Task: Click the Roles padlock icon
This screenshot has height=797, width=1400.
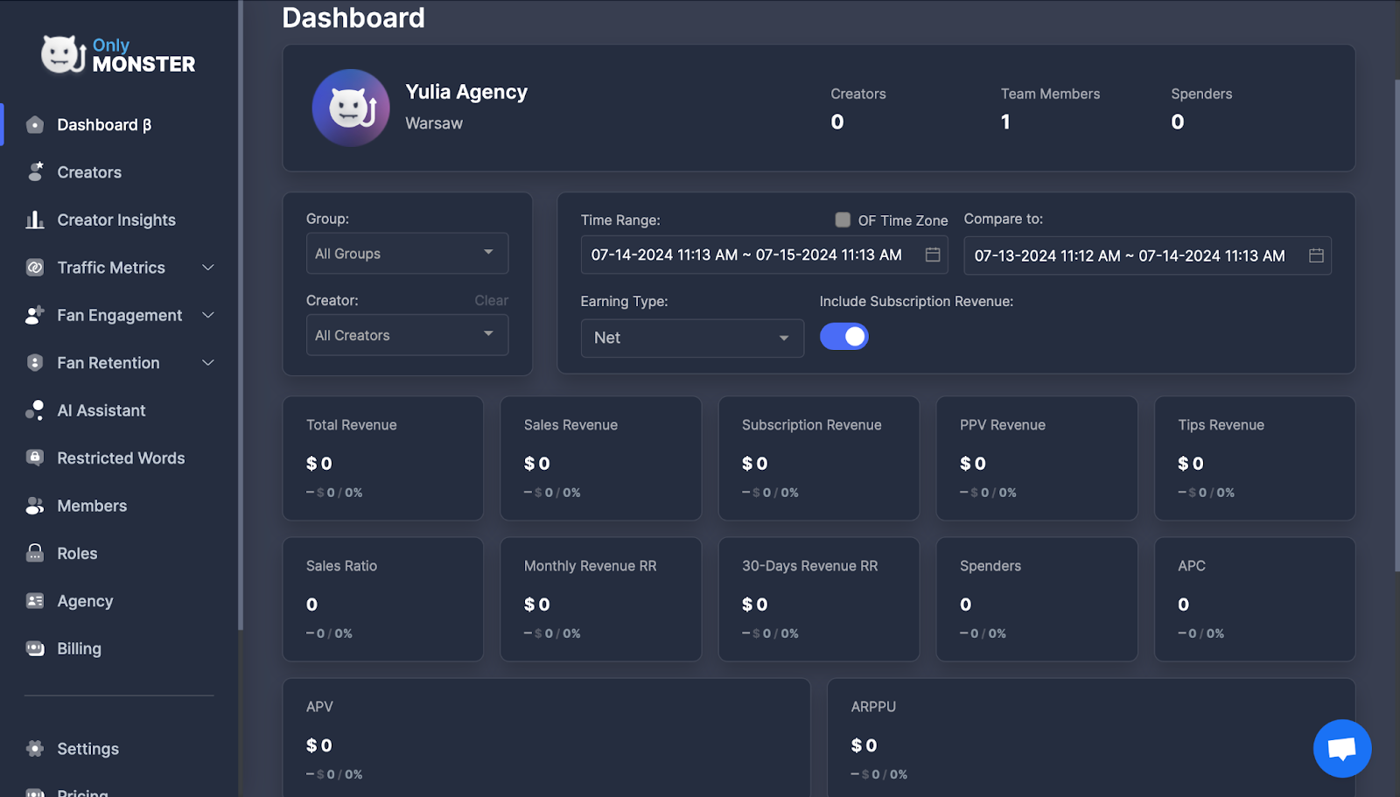Action: click(x=35, y=553)
